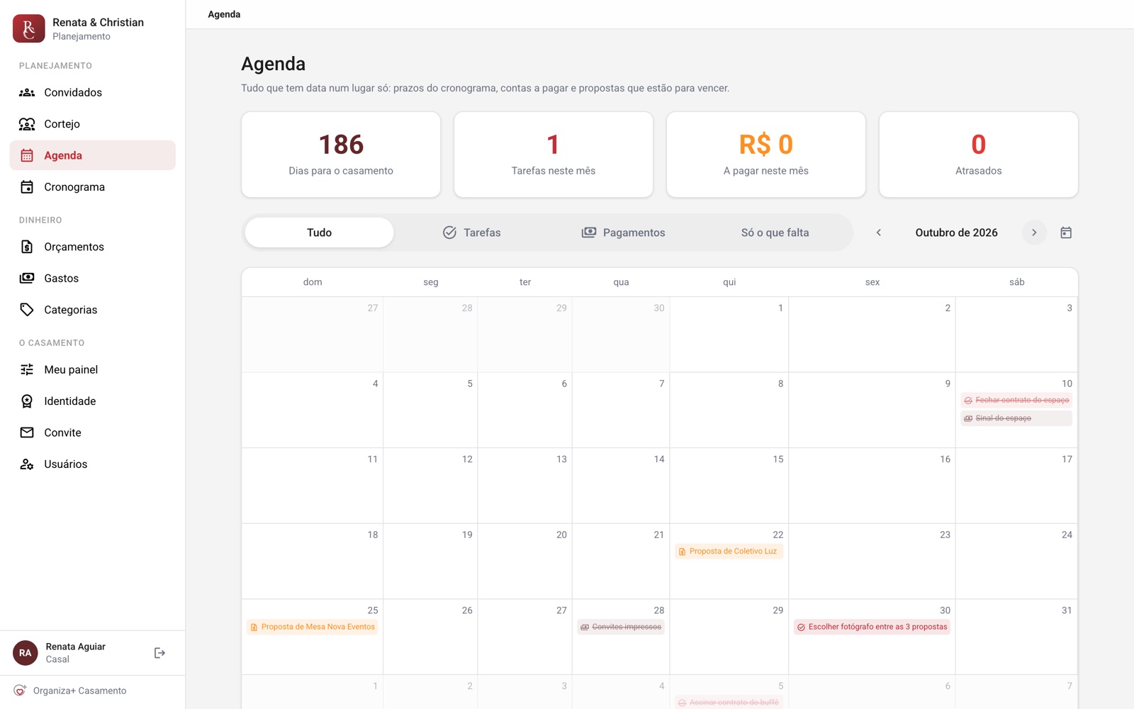Open Identidade in the sidebar
Screen dimensions: 1134x709
click(x=93, y=401)
